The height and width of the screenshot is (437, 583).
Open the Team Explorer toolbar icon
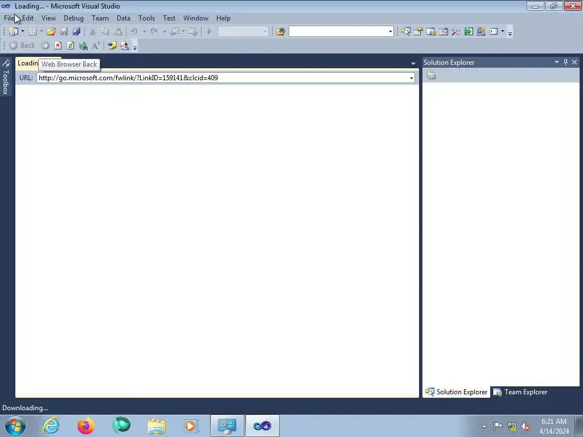click(x=431, y=32)
